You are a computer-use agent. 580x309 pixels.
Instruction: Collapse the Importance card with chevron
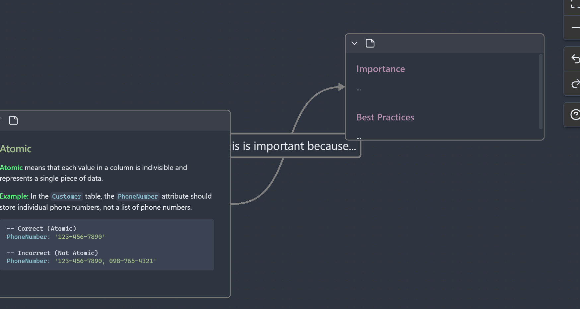[x=354, y=44]
